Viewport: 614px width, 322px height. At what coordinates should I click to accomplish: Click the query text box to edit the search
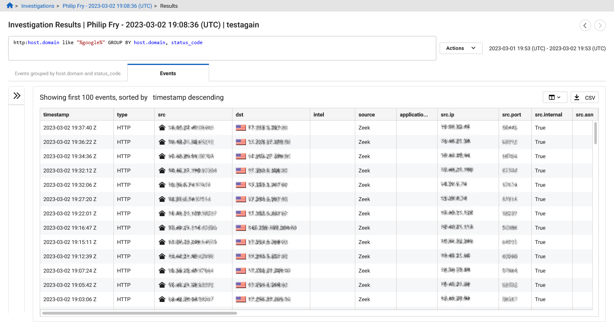pyautogui.click(x=222, y=48)
